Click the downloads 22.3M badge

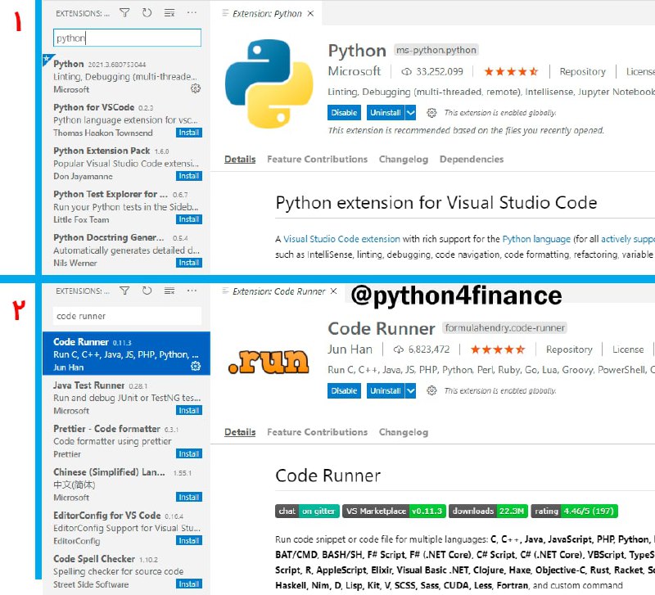[488, 511]
